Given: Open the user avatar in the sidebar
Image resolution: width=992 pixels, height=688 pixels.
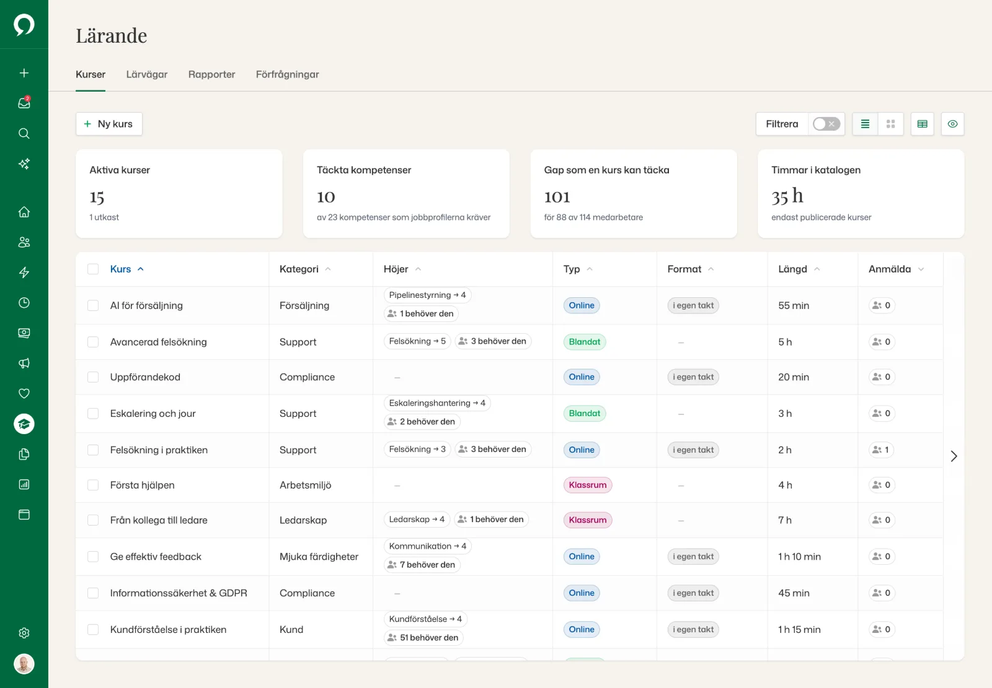Looking at the screenshot, I should pyautogui.click(x=24, y=664).
